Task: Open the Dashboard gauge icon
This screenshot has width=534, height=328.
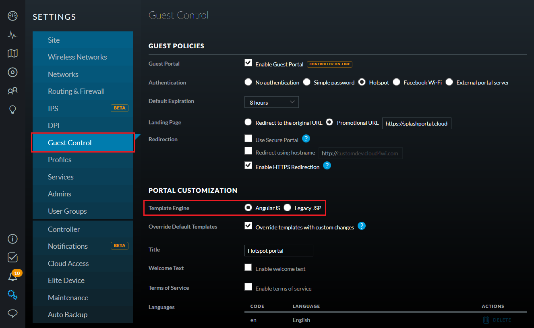Action: point(12,16)
